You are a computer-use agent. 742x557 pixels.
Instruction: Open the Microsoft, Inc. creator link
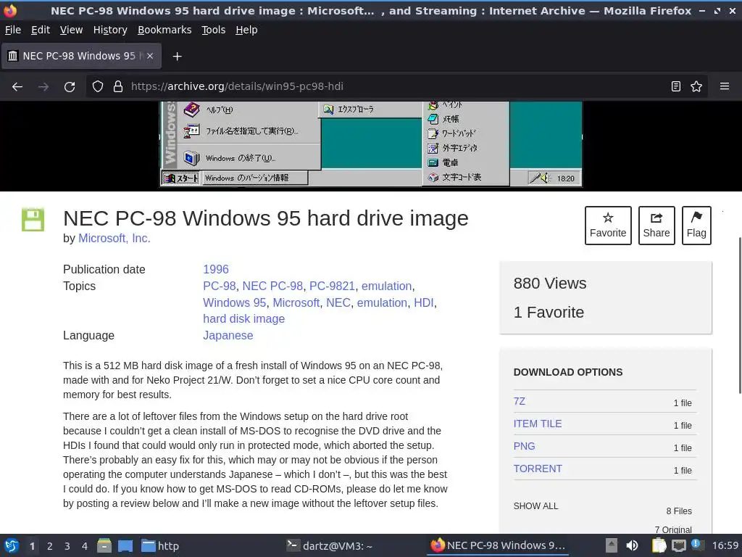point(114,238)
